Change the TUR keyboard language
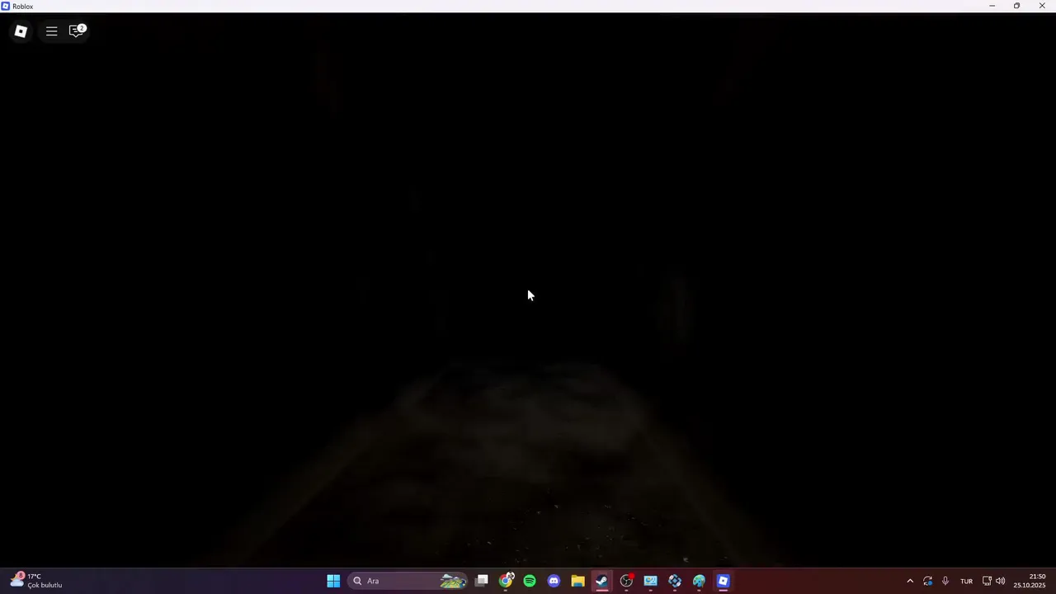This screenshot has height=594, width=1056. coord(966,581)
